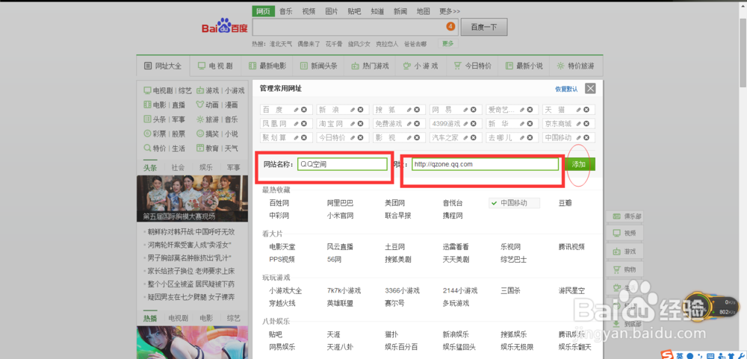The image size is (747, 359).
Task: Click the edit pencil for 新浪
Action: tap(353, 110)
